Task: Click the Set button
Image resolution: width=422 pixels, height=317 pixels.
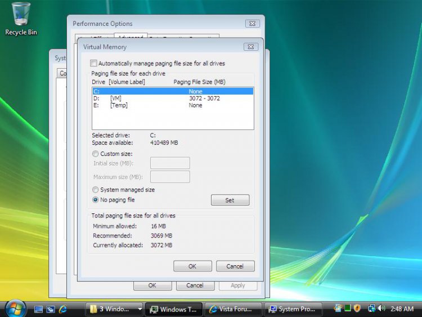Action: 230,200
